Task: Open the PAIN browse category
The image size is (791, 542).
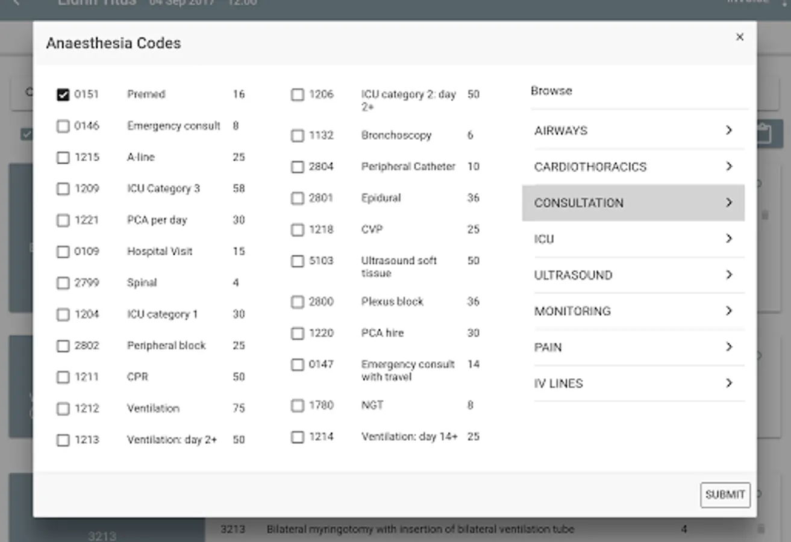Action: [x=548, y=347]
